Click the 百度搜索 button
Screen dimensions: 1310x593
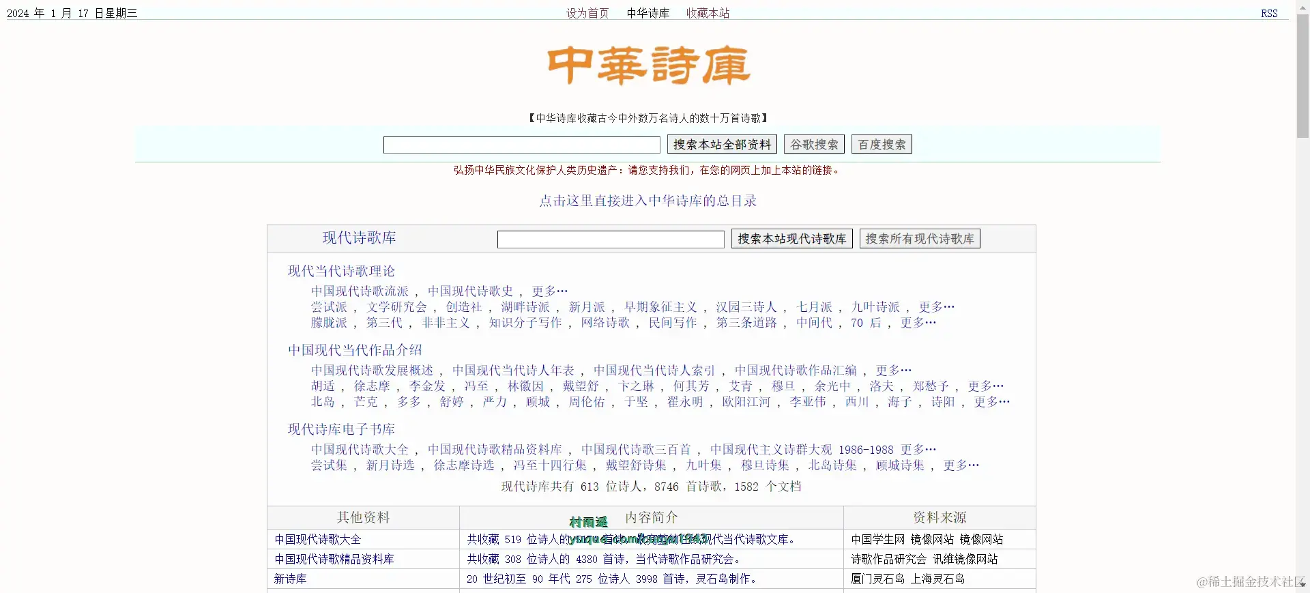(882, 145)
